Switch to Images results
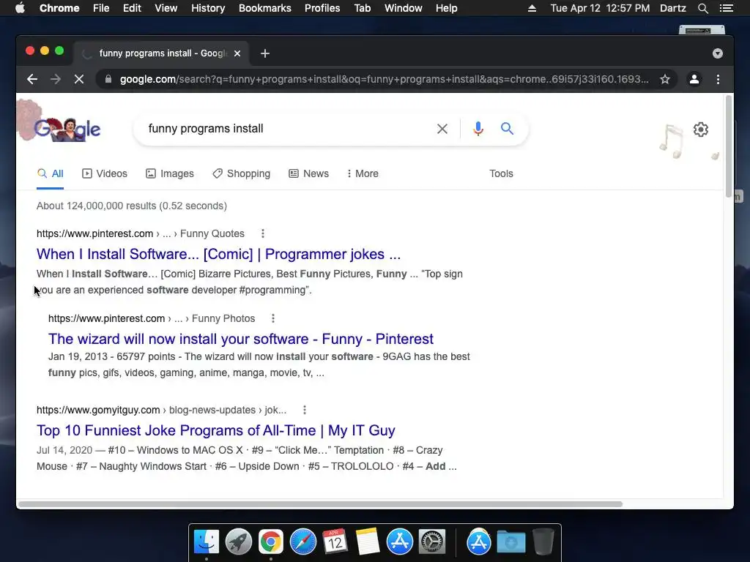The image size is (750, 562). [x=170, y=174]
